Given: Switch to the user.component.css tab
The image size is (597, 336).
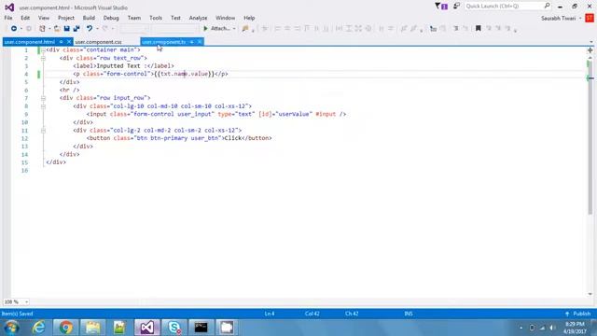Looking at the screenshot, I should click(x=98, y=42).
